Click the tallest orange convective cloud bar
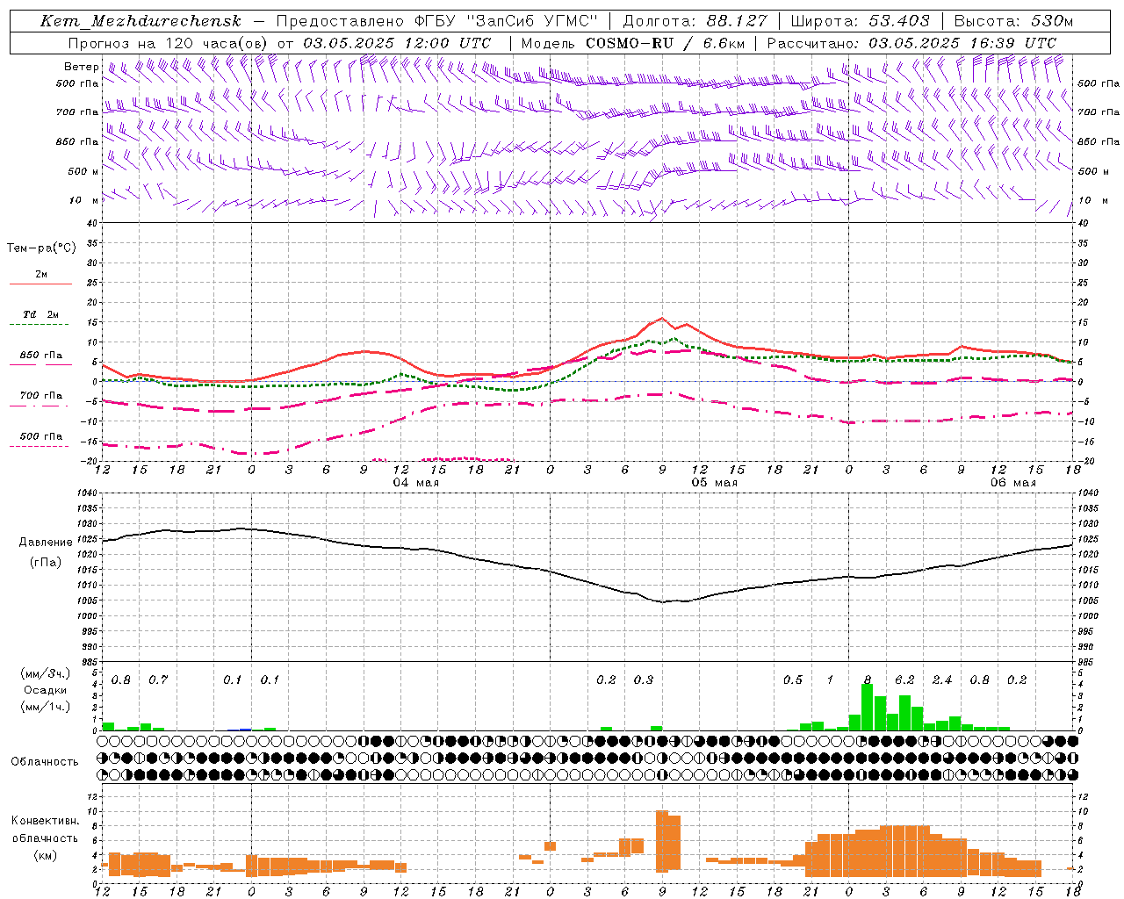The width and height of the screenshot is (1124, 899). [x=662, y=841]
